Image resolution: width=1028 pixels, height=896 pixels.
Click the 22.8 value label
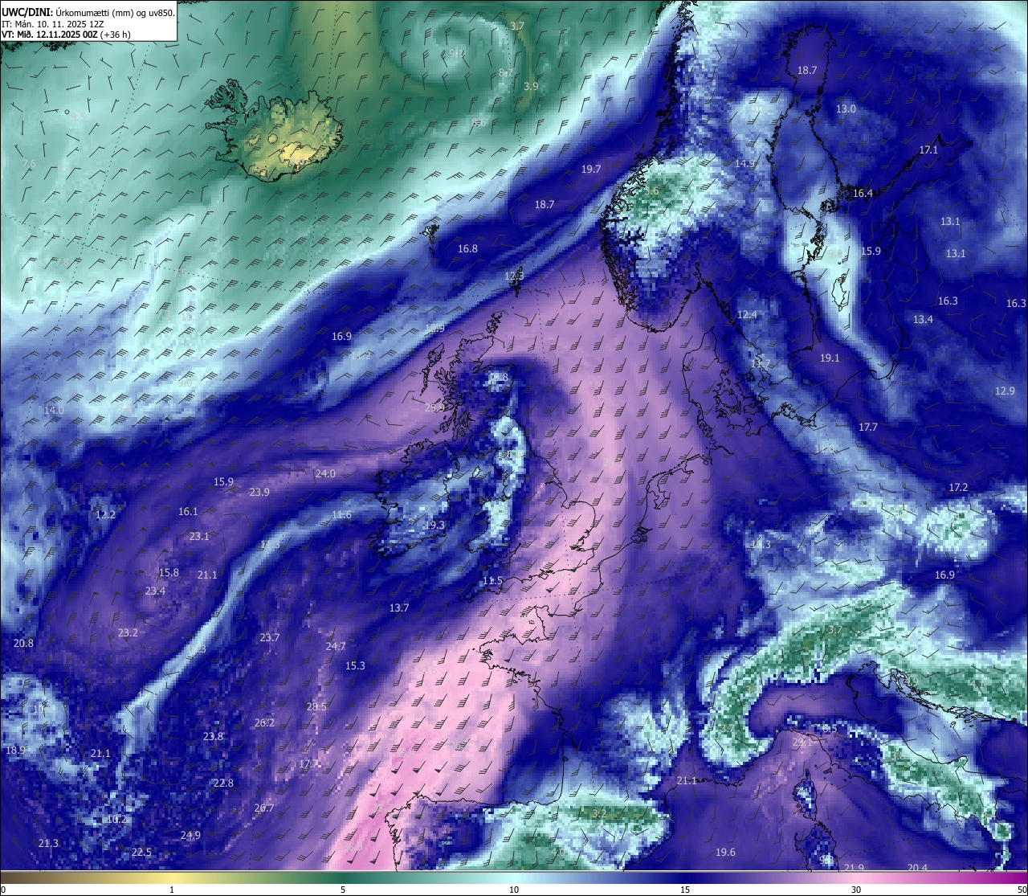(223, 783)
